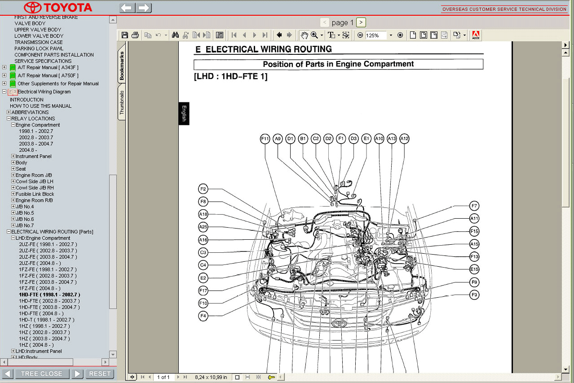The image size is (574, 383).
Task: Open TRANSMISSION CASE in the tree
Action: click(x=39, y=42)
